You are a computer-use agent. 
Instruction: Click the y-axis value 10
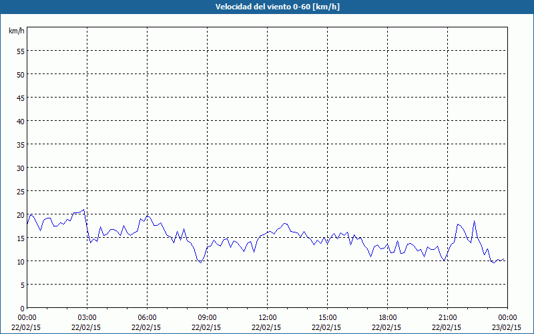point(21,262)
